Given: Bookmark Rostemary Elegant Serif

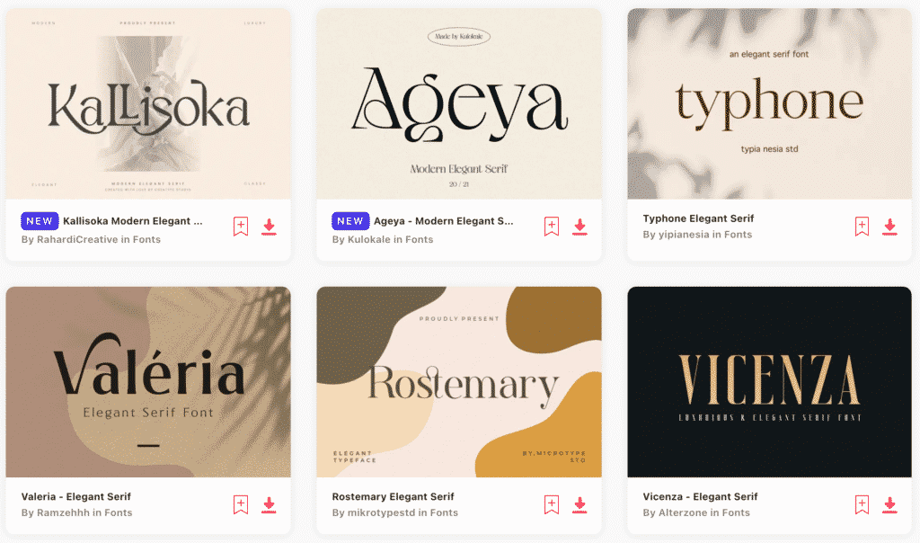Looking at the screenshot, I should (552, 505).
